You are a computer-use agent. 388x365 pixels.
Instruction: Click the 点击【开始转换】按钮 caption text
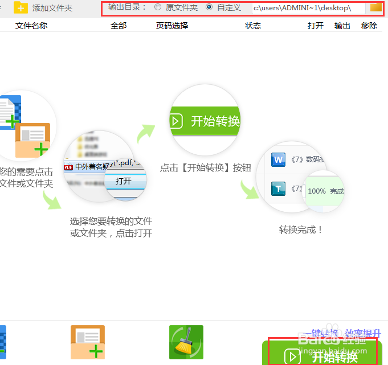(x=206, y=168)
